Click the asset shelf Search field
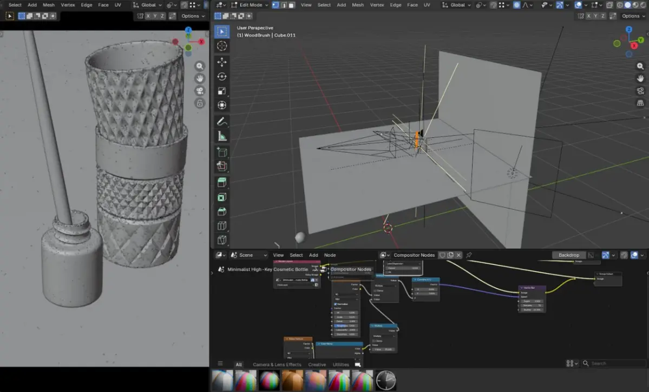 tap(615, 363)
